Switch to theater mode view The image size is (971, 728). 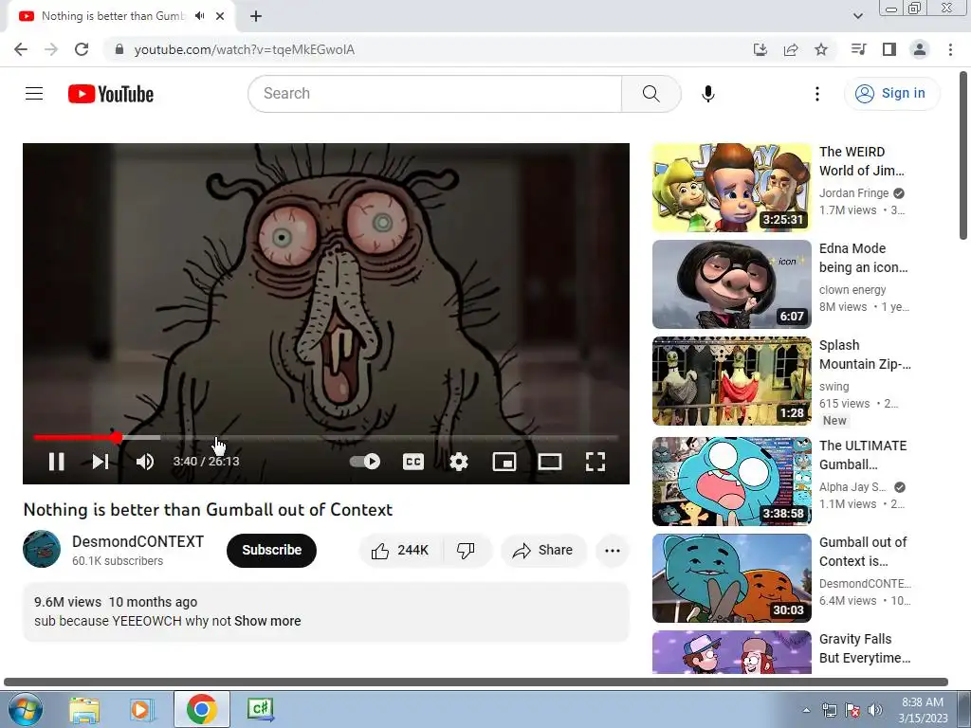(550, 462)
